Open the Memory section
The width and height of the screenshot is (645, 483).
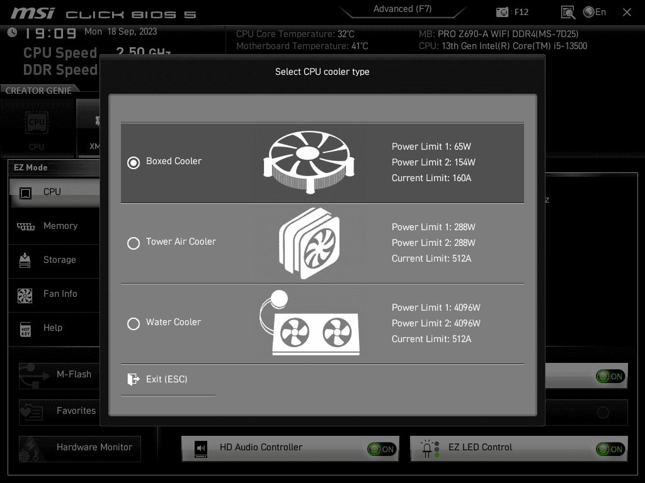(54, 226)
